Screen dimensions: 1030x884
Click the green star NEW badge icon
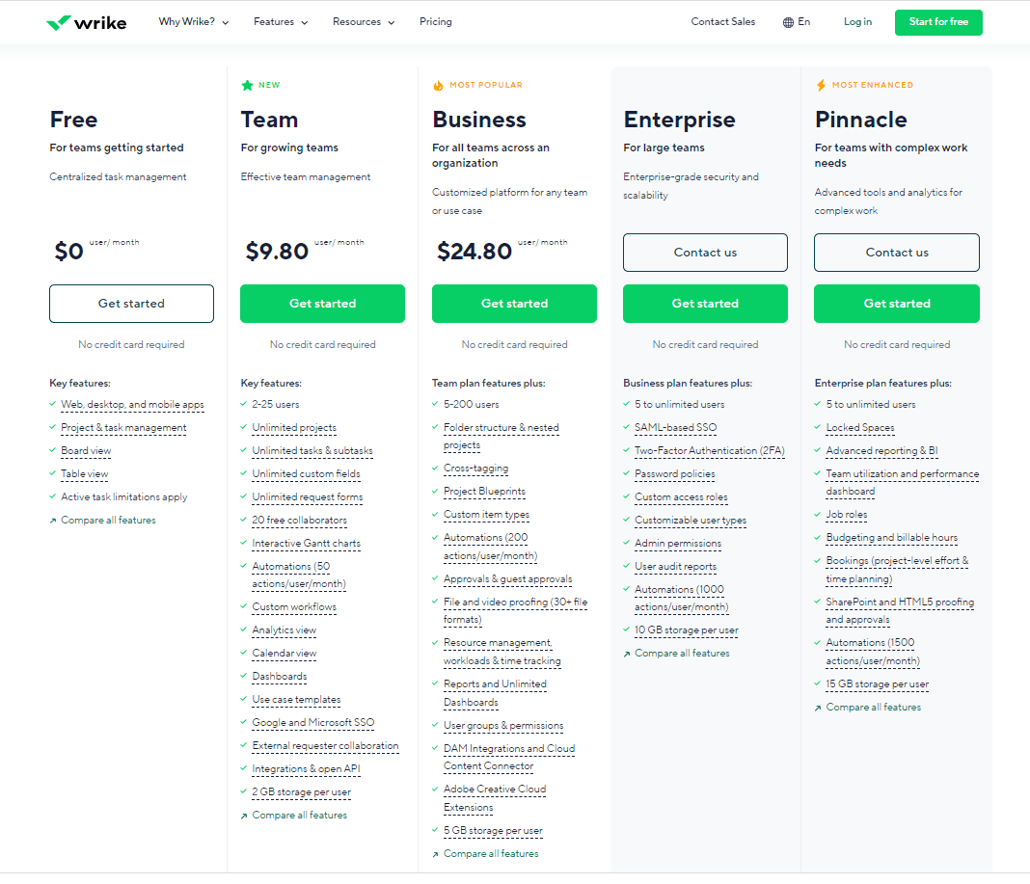coord(246,85)
